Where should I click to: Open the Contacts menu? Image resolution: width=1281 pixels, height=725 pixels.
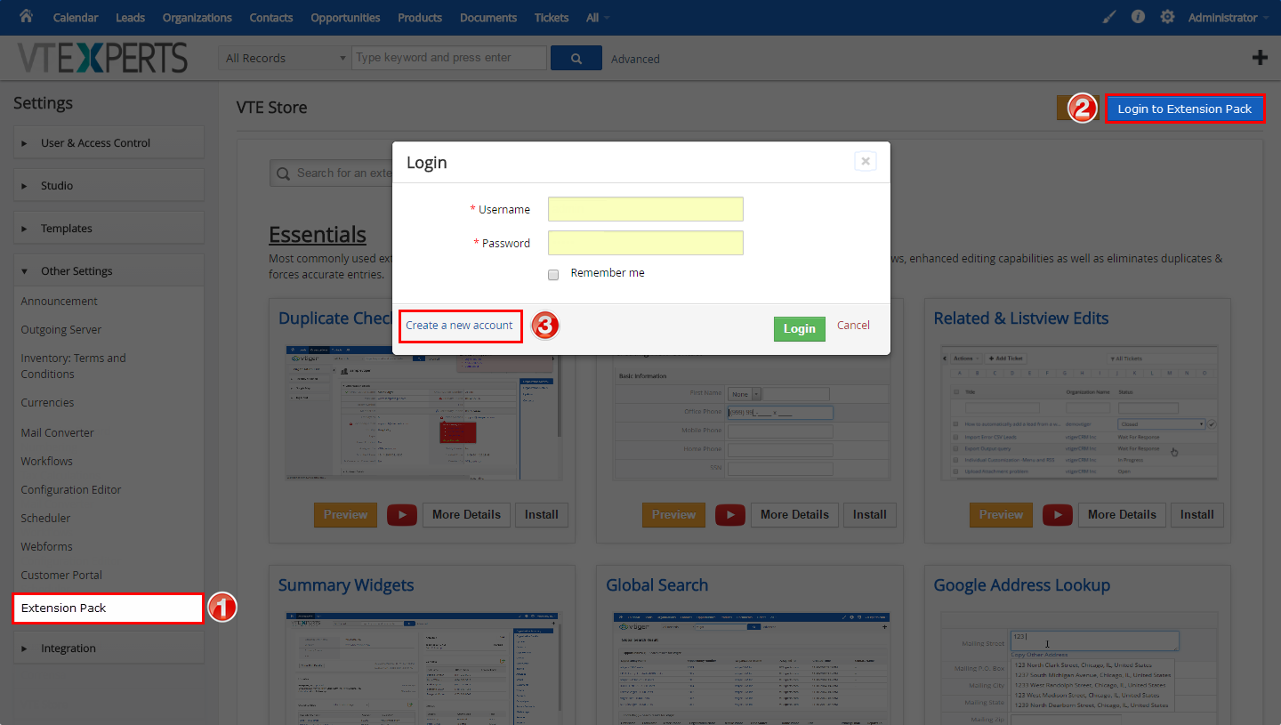271,17
